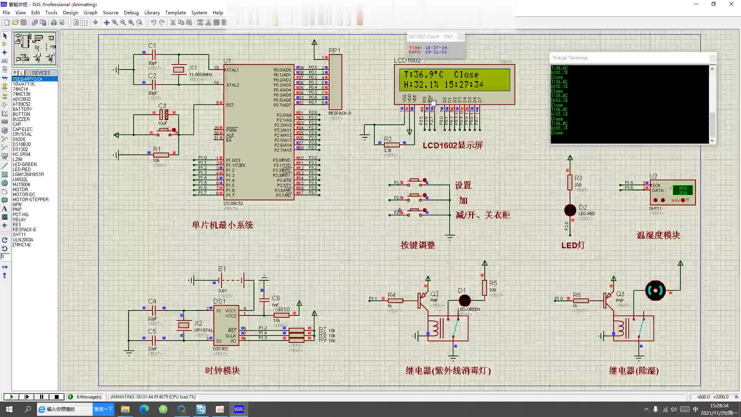This screenshot has height=417, width=741.
Task: Open File Explorer from the taskbar
Action: coord(125,409)
